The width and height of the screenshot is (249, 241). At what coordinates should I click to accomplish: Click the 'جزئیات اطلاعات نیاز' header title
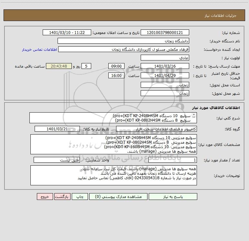[221, 16]
